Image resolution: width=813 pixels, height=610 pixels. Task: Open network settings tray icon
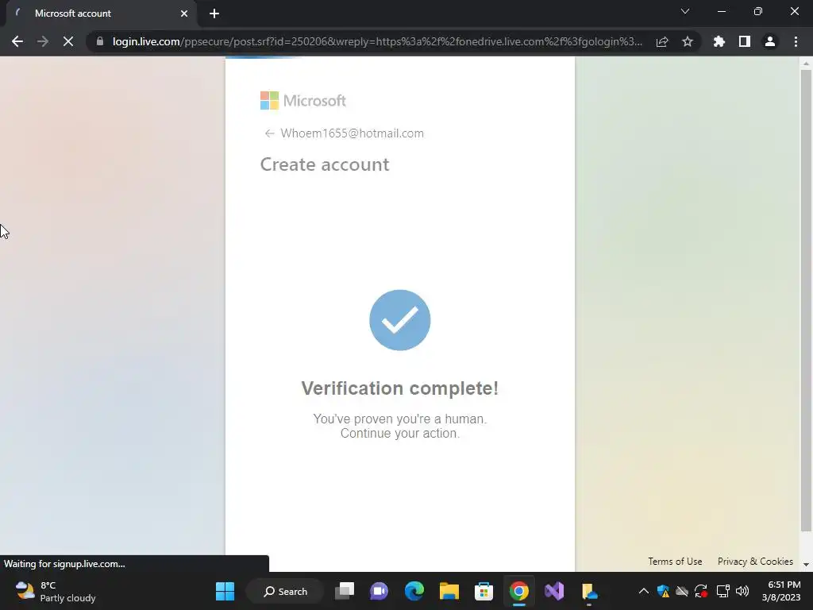point(722,591)
